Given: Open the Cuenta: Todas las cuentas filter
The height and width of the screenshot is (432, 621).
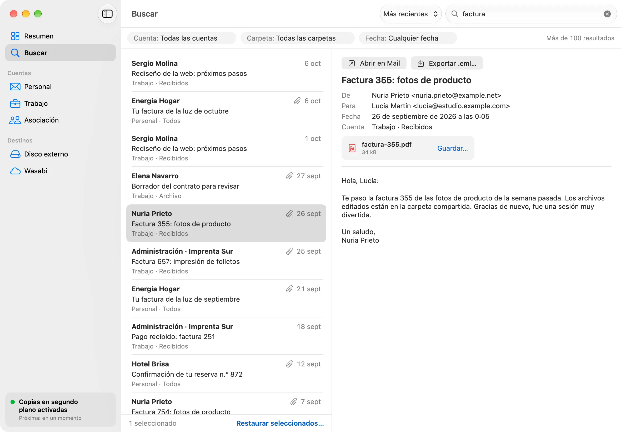Looking at the screenshot, I should coord(182,38).
